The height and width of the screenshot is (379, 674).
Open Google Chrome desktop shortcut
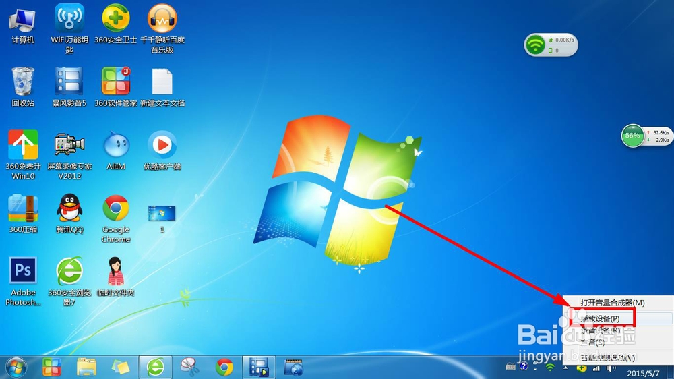[x=116, y=218]
